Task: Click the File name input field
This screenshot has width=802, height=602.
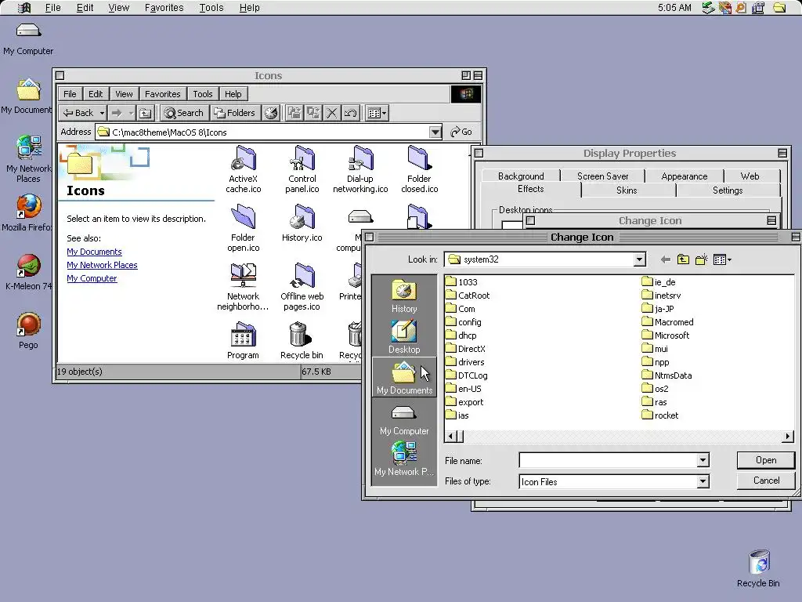Action: [608, 461]
